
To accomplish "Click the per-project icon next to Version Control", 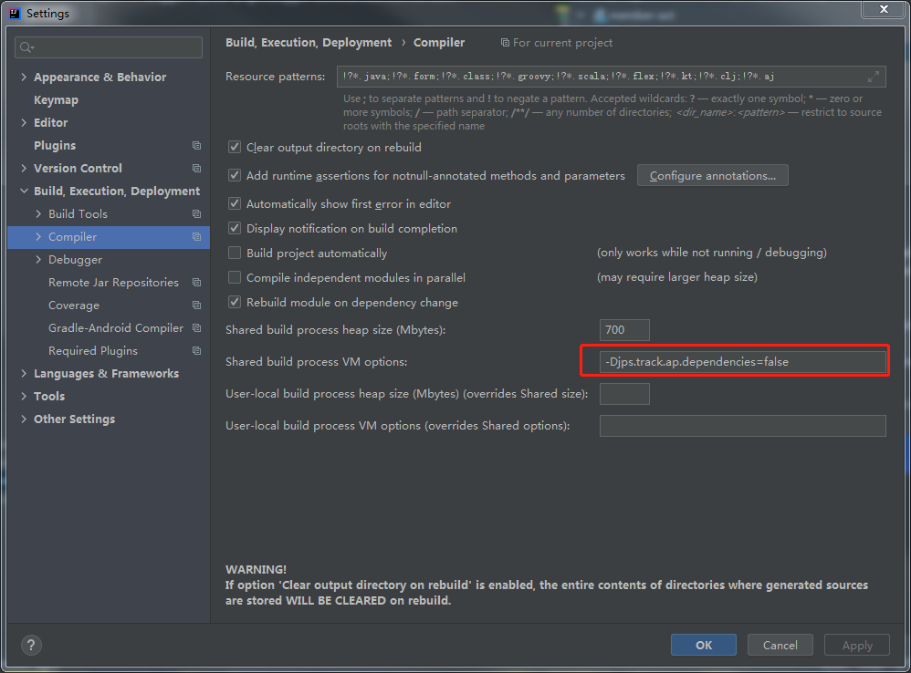I will (196, 168).
